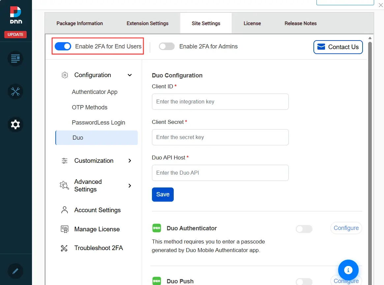Click the DNN logo in sidebar
The width and height of the screenshot is (384, 285).
tap(16, 15)
